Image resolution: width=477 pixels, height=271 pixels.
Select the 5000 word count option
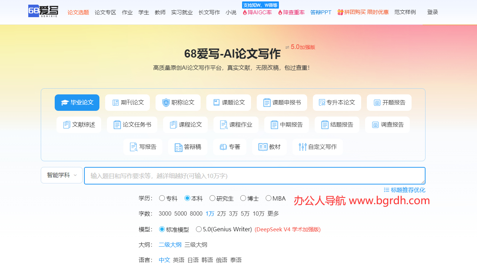(x=181, y=213)
